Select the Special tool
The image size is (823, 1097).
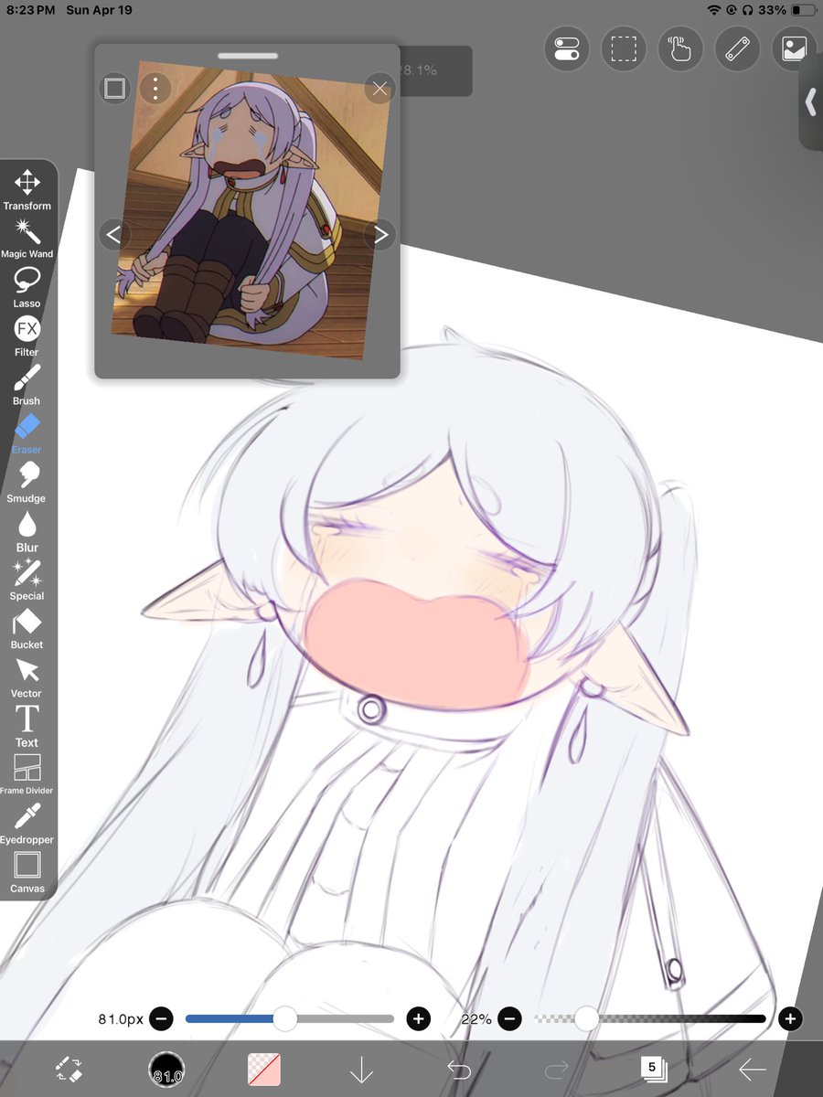pyautogui.click(x=27, y=580)
